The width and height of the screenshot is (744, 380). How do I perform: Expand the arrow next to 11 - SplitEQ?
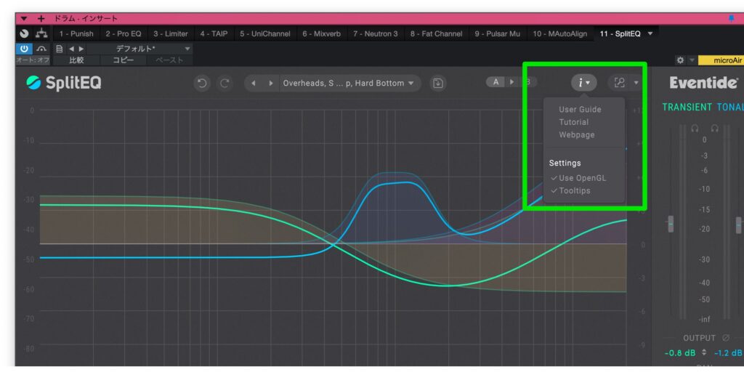pyautogui.click(x=650, y=33)
